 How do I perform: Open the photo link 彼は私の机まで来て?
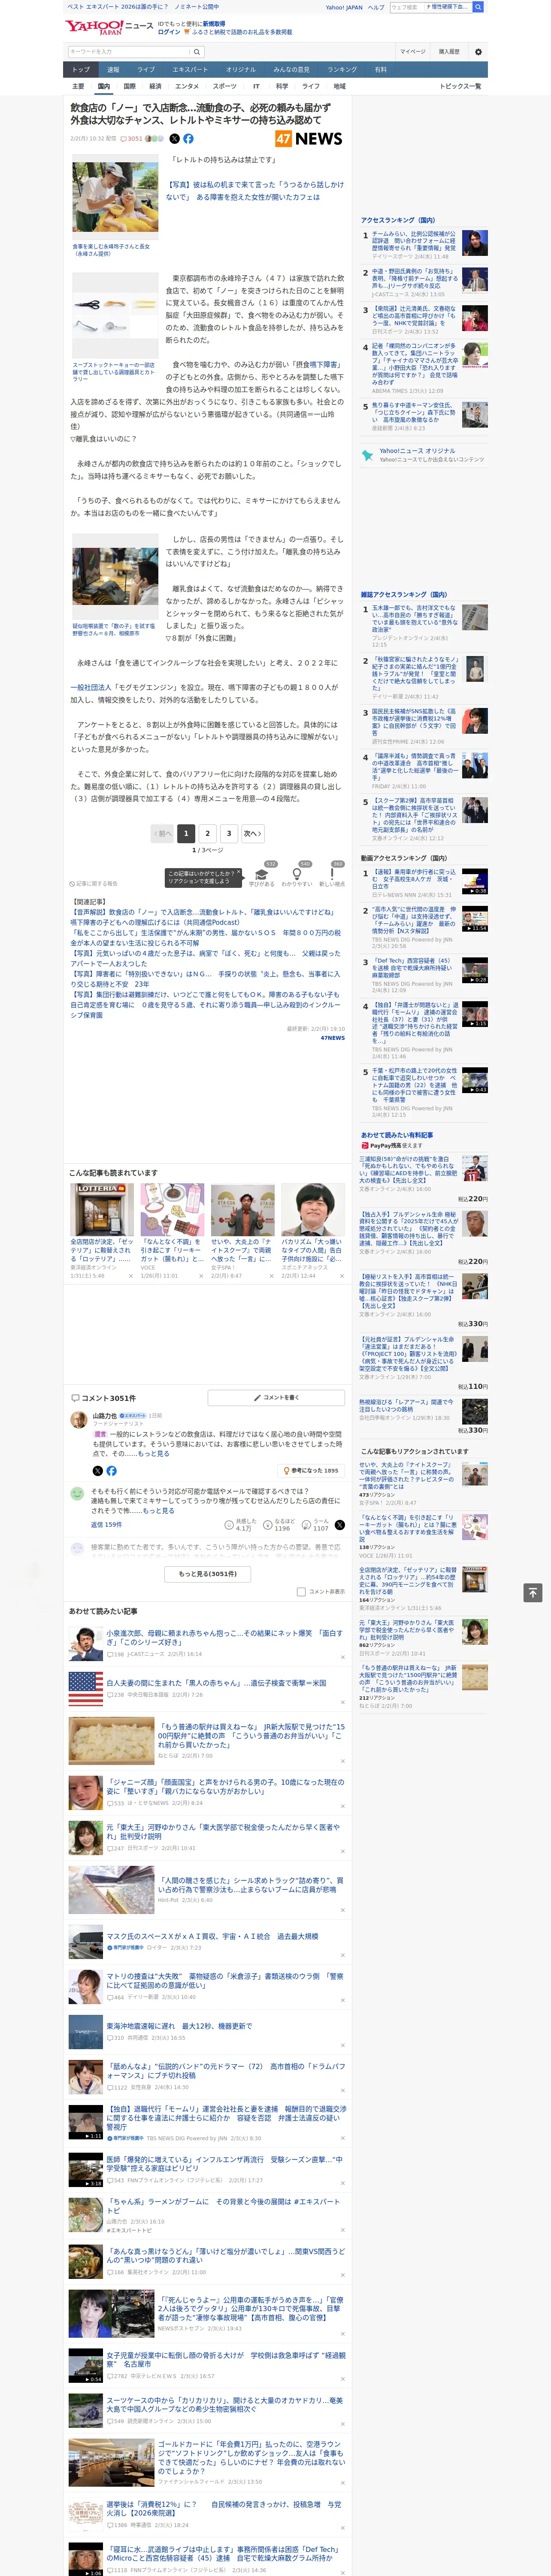pyautogui.click(x=254, y=191)
